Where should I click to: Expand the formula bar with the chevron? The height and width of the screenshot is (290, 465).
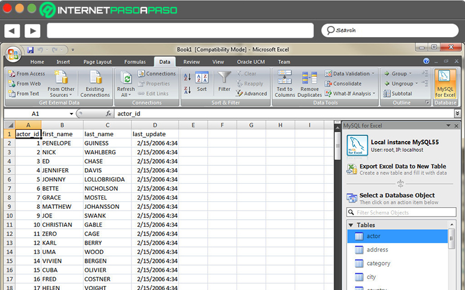pyautogui.click(x=457, y=114)
